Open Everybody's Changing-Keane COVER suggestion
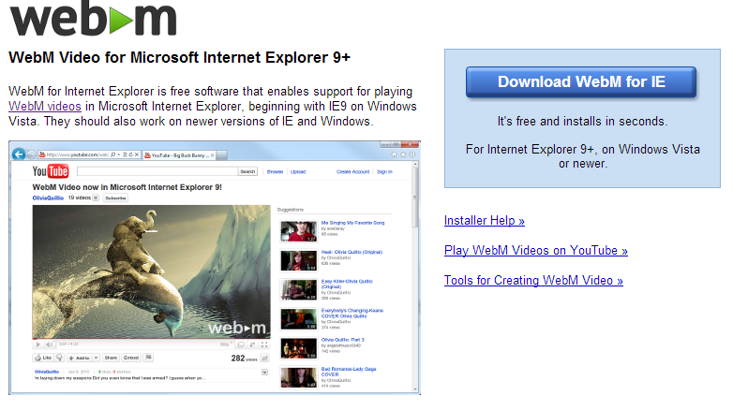The width and height of the screenshot is (733, 410). pyautogui.click(x=352, y=314)
